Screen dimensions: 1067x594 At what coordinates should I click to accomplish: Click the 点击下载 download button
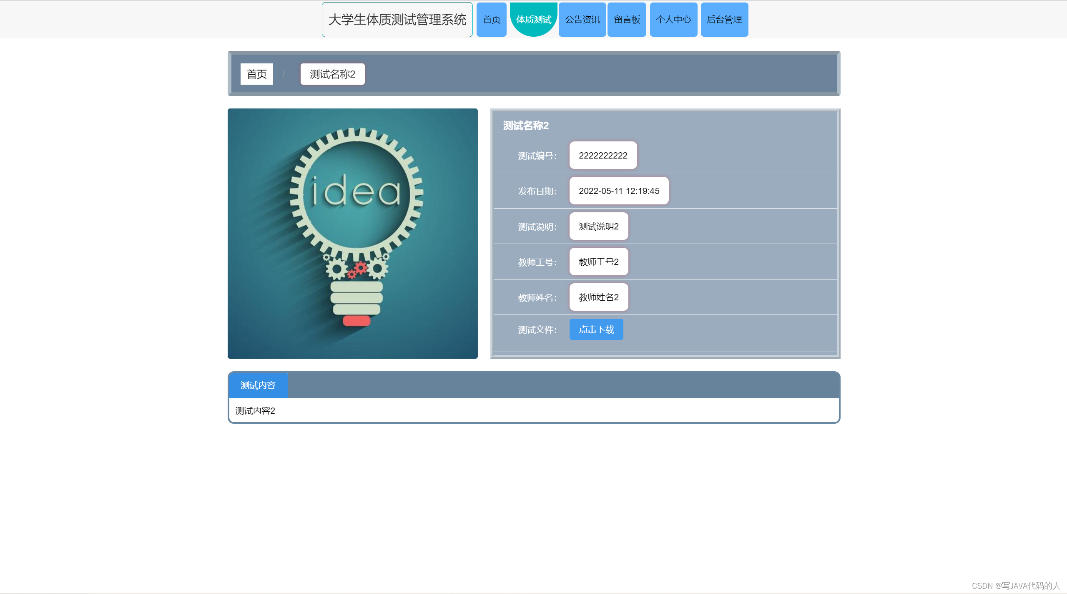pos(596,330)
